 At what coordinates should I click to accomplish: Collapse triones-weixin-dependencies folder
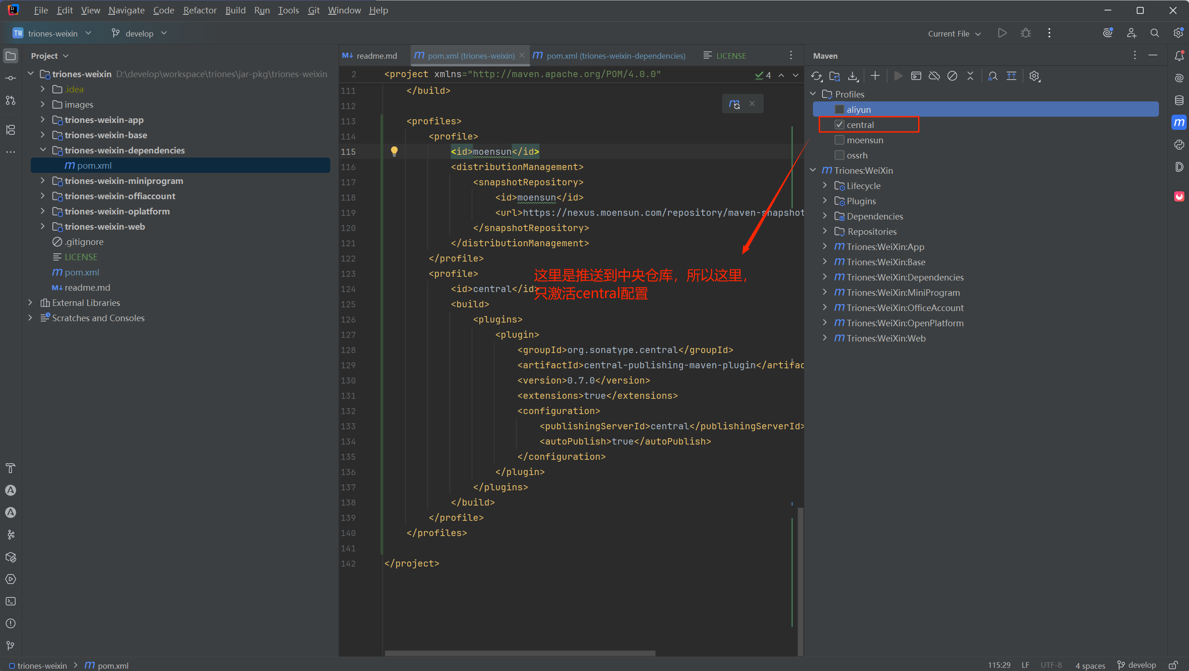tap(43, 150)
